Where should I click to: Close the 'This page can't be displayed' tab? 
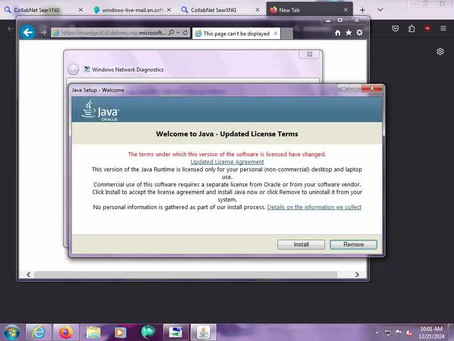pos(276,33)
